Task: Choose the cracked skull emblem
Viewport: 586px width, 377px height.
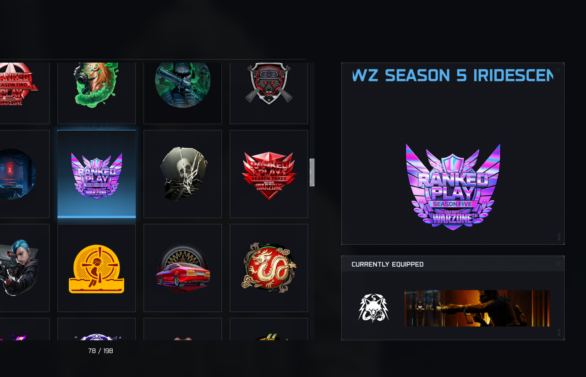Action: 182,174
